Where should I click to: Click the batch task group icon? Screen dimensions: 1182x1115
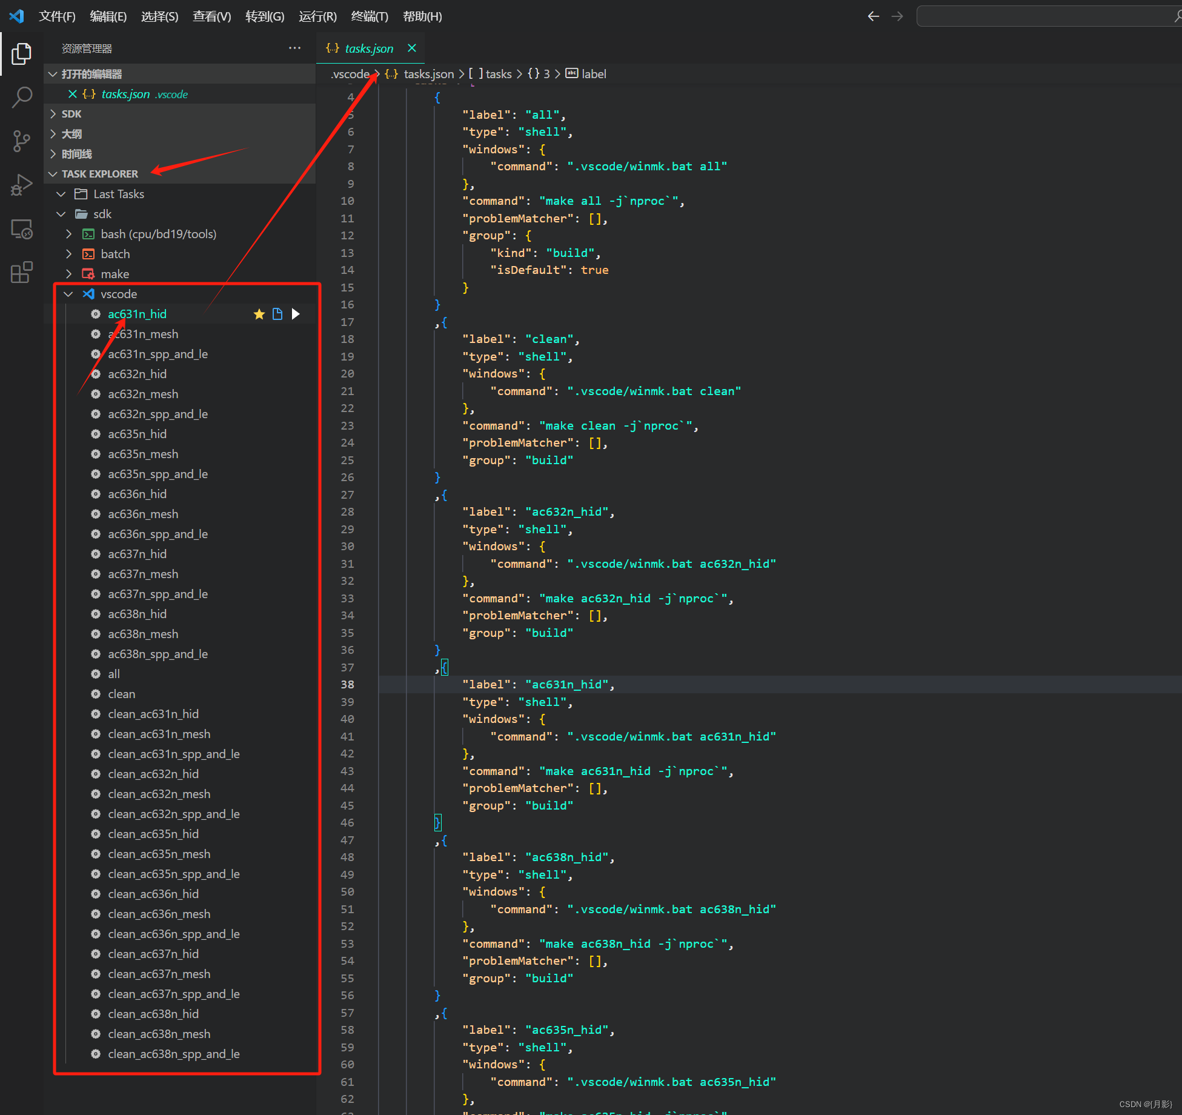pos(88,254)
